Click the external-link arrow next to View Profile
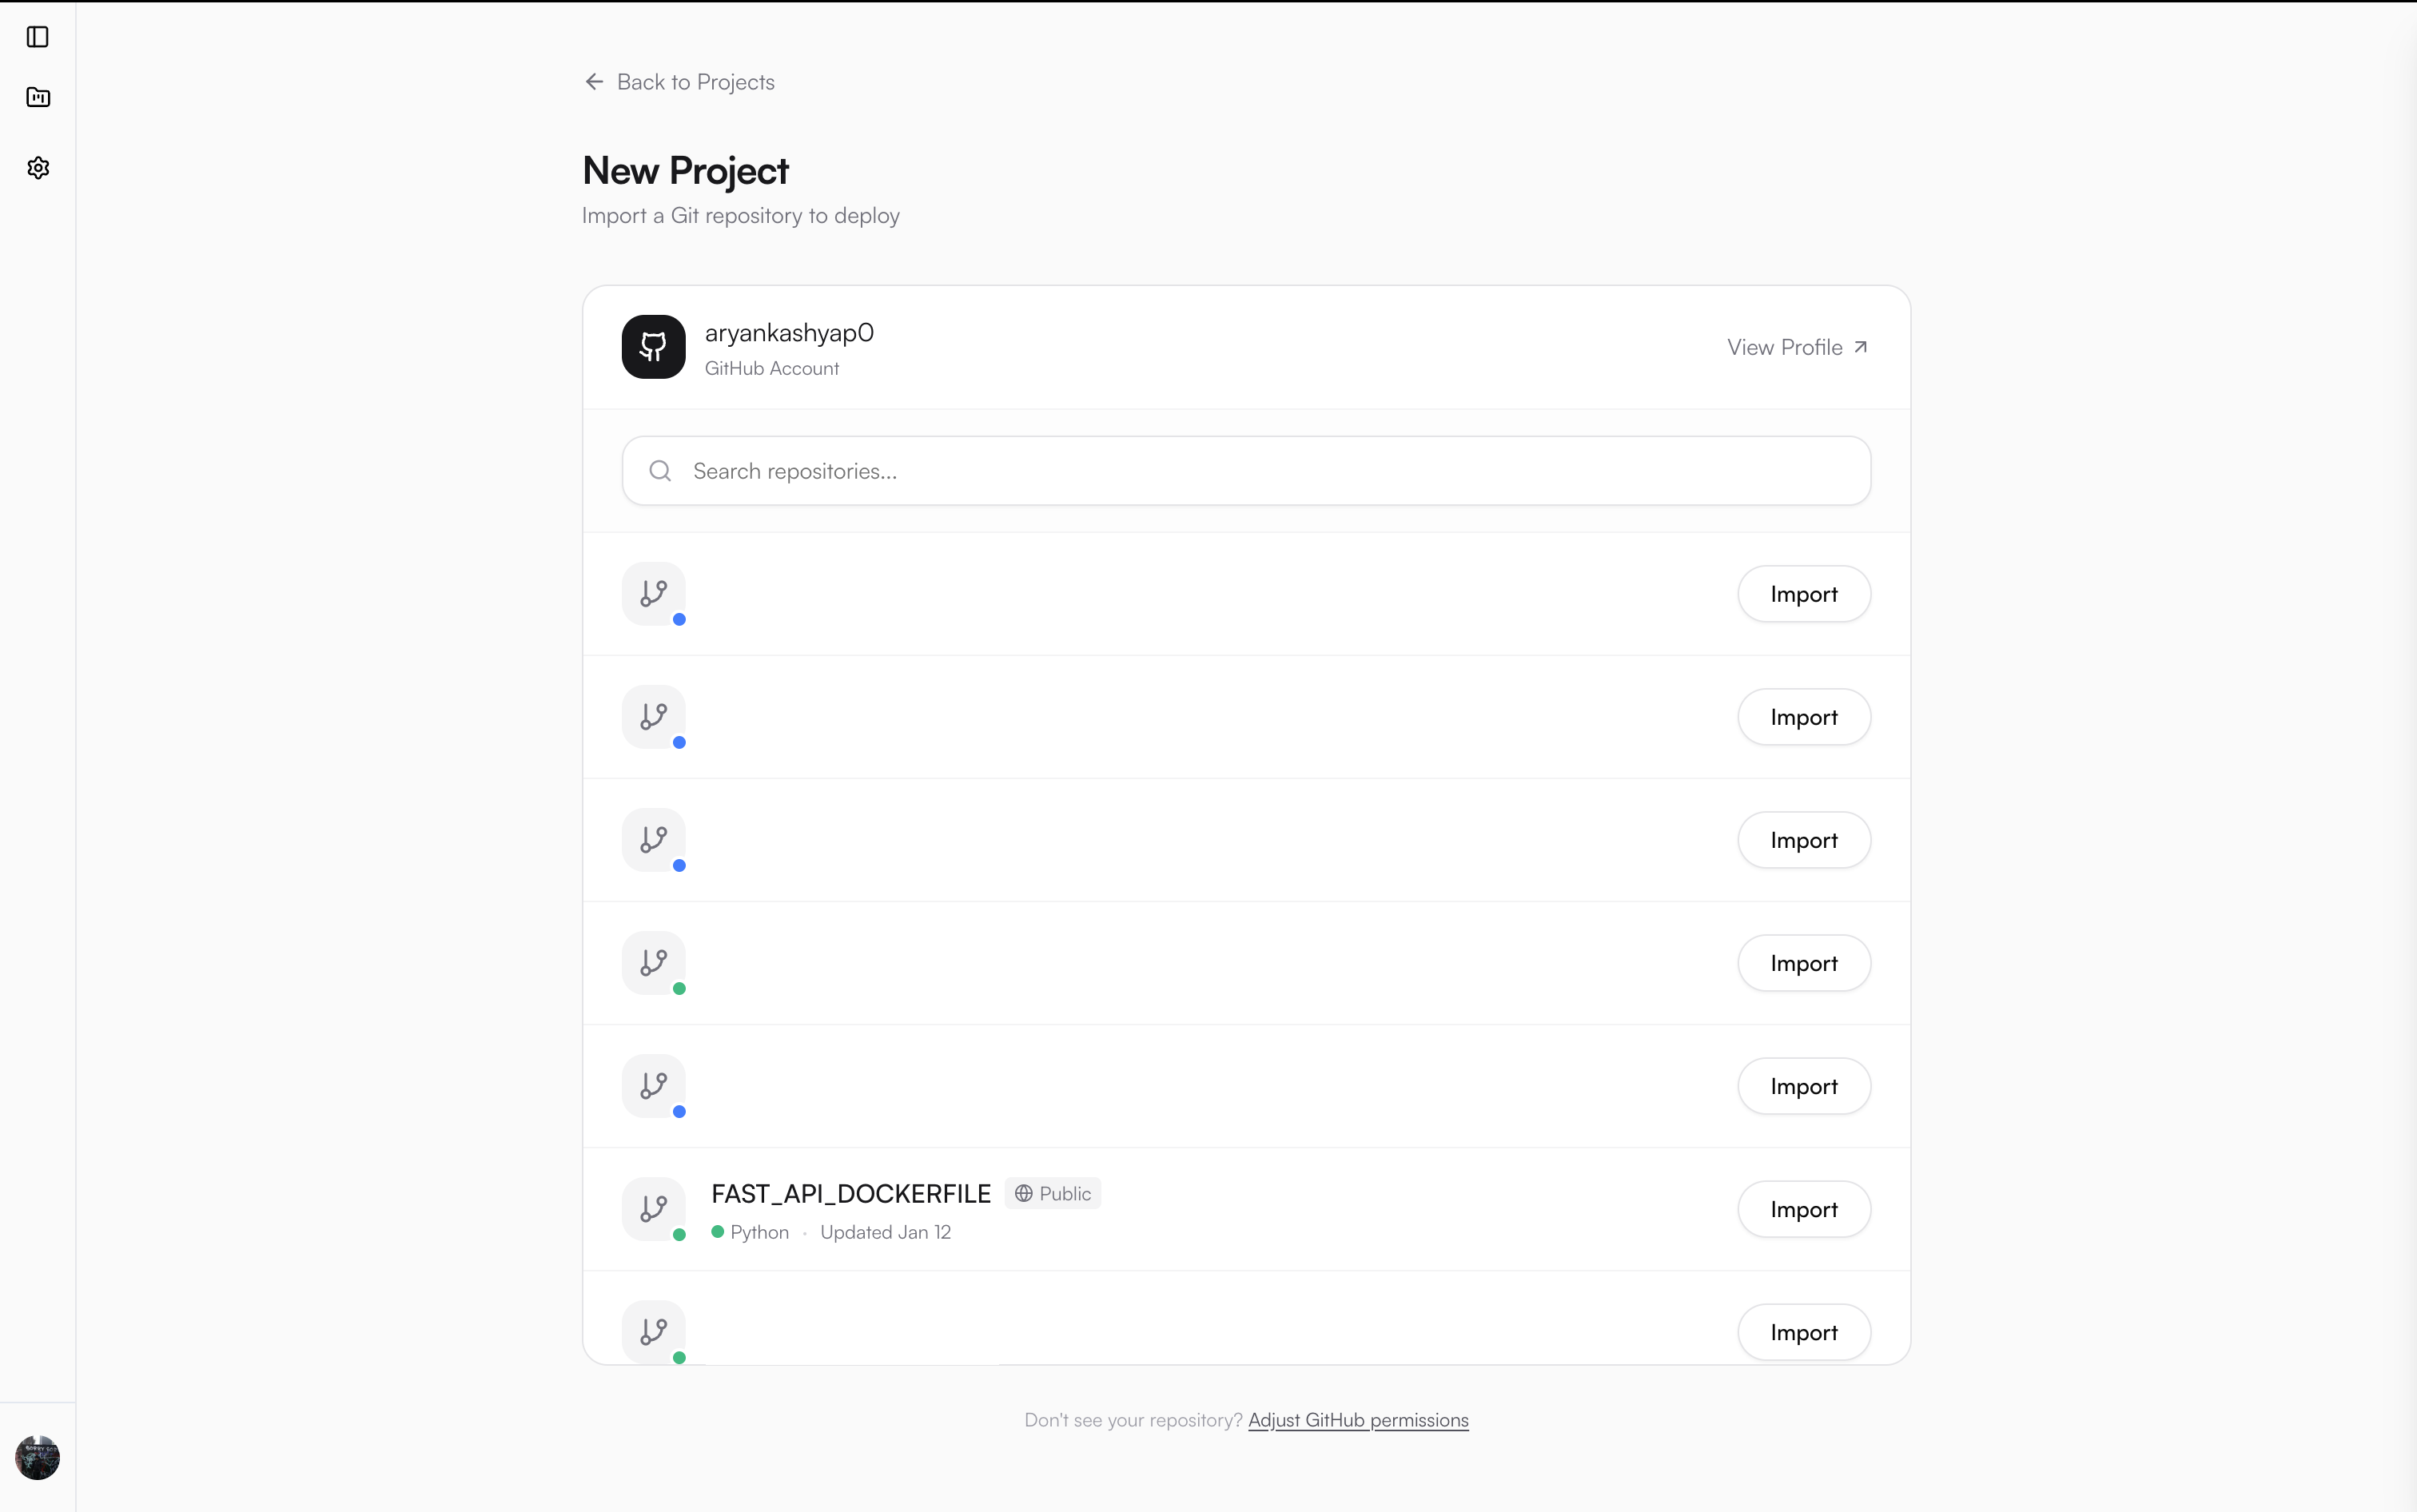This screenshot has width=2417, height=1512. [1861, 346]
